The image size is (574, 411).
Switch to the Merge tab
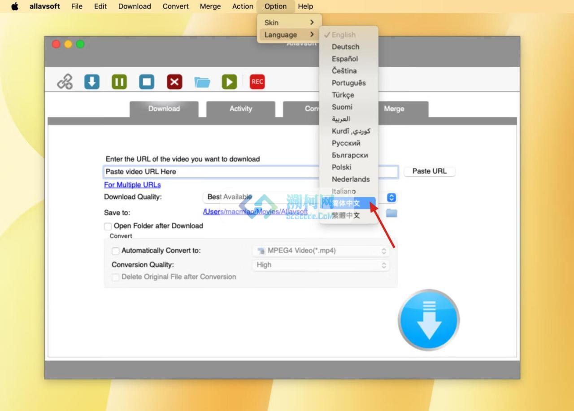[394, 109]
